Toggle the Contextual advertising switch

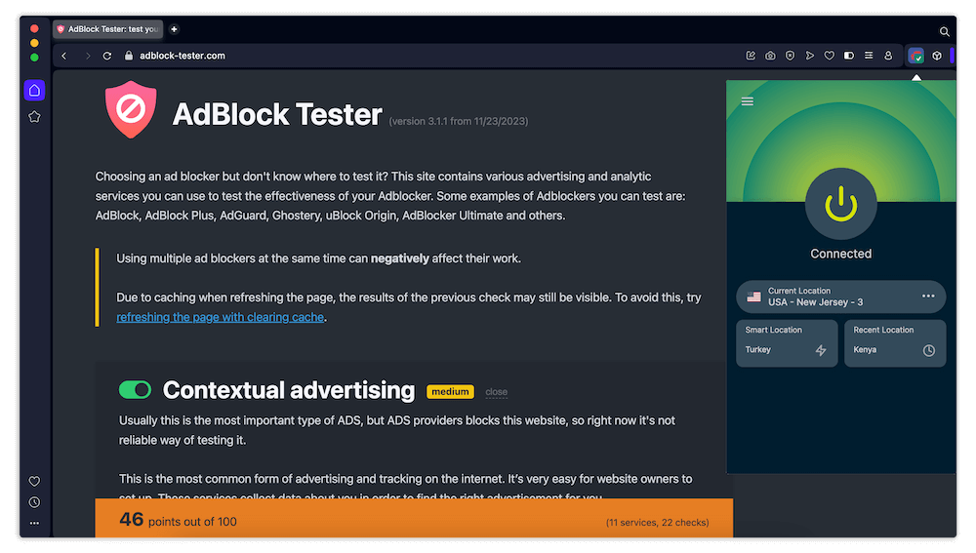coord(135,390)
